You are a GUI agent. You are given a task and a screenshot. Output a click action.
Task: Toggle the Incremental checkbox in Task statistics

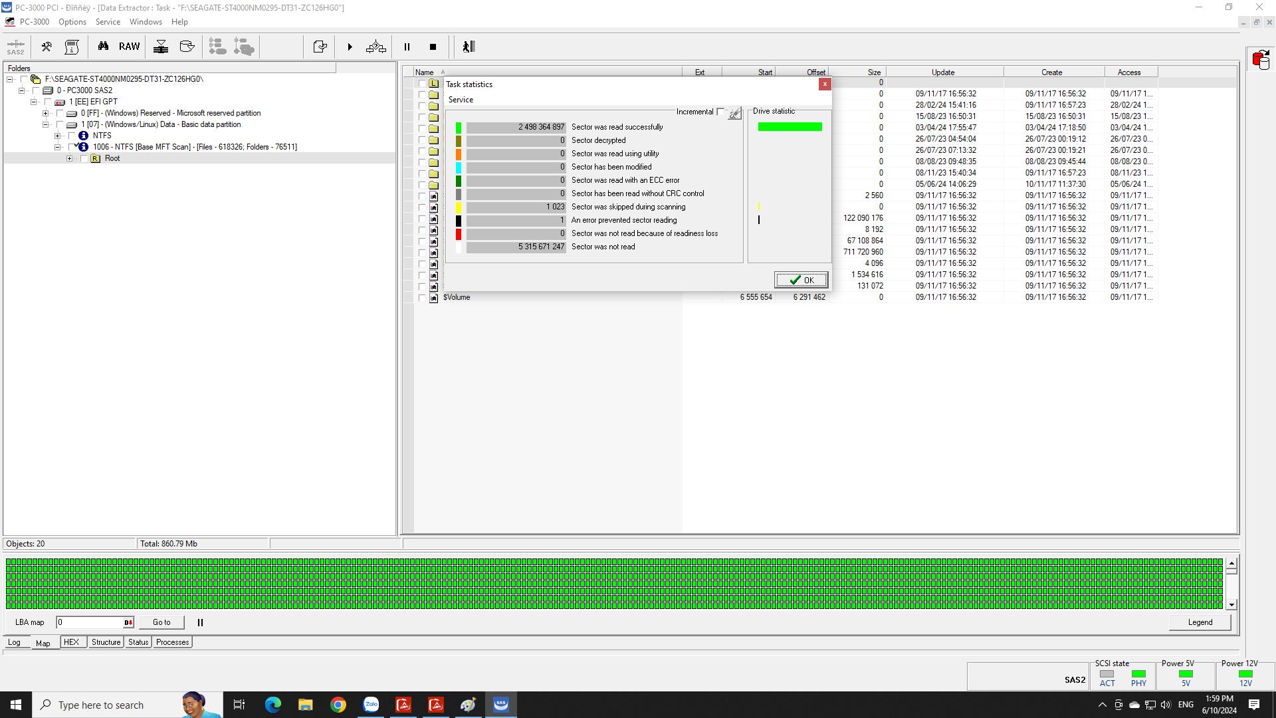tap(720, 112)
